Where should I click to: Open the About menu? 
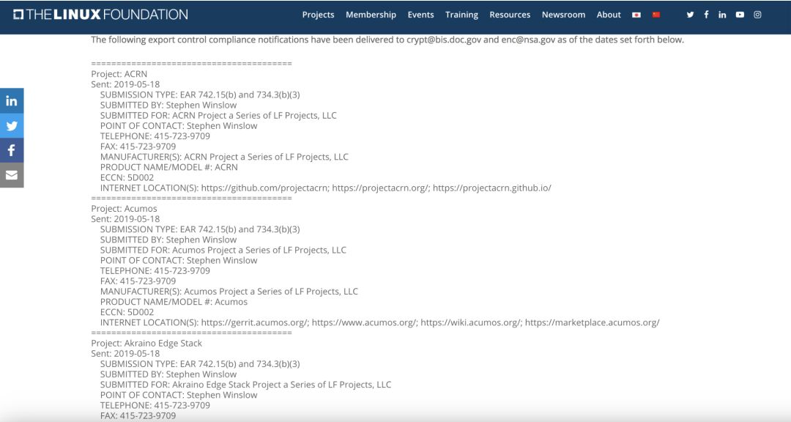coord(609,15)
